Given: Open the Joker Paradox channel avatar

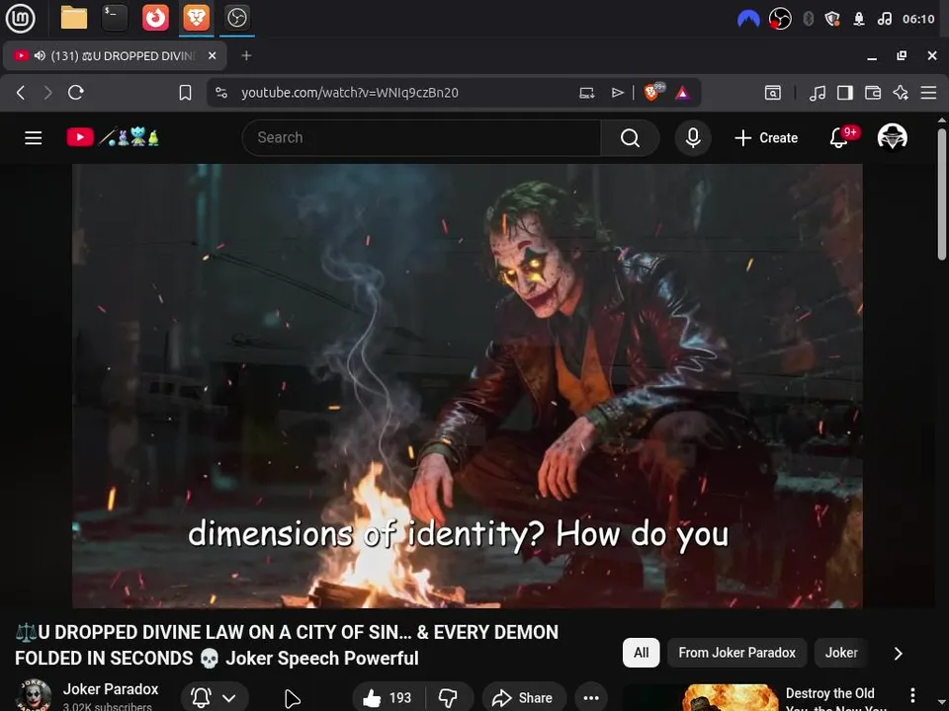Looking at the screenshot, I should point(34,695).
